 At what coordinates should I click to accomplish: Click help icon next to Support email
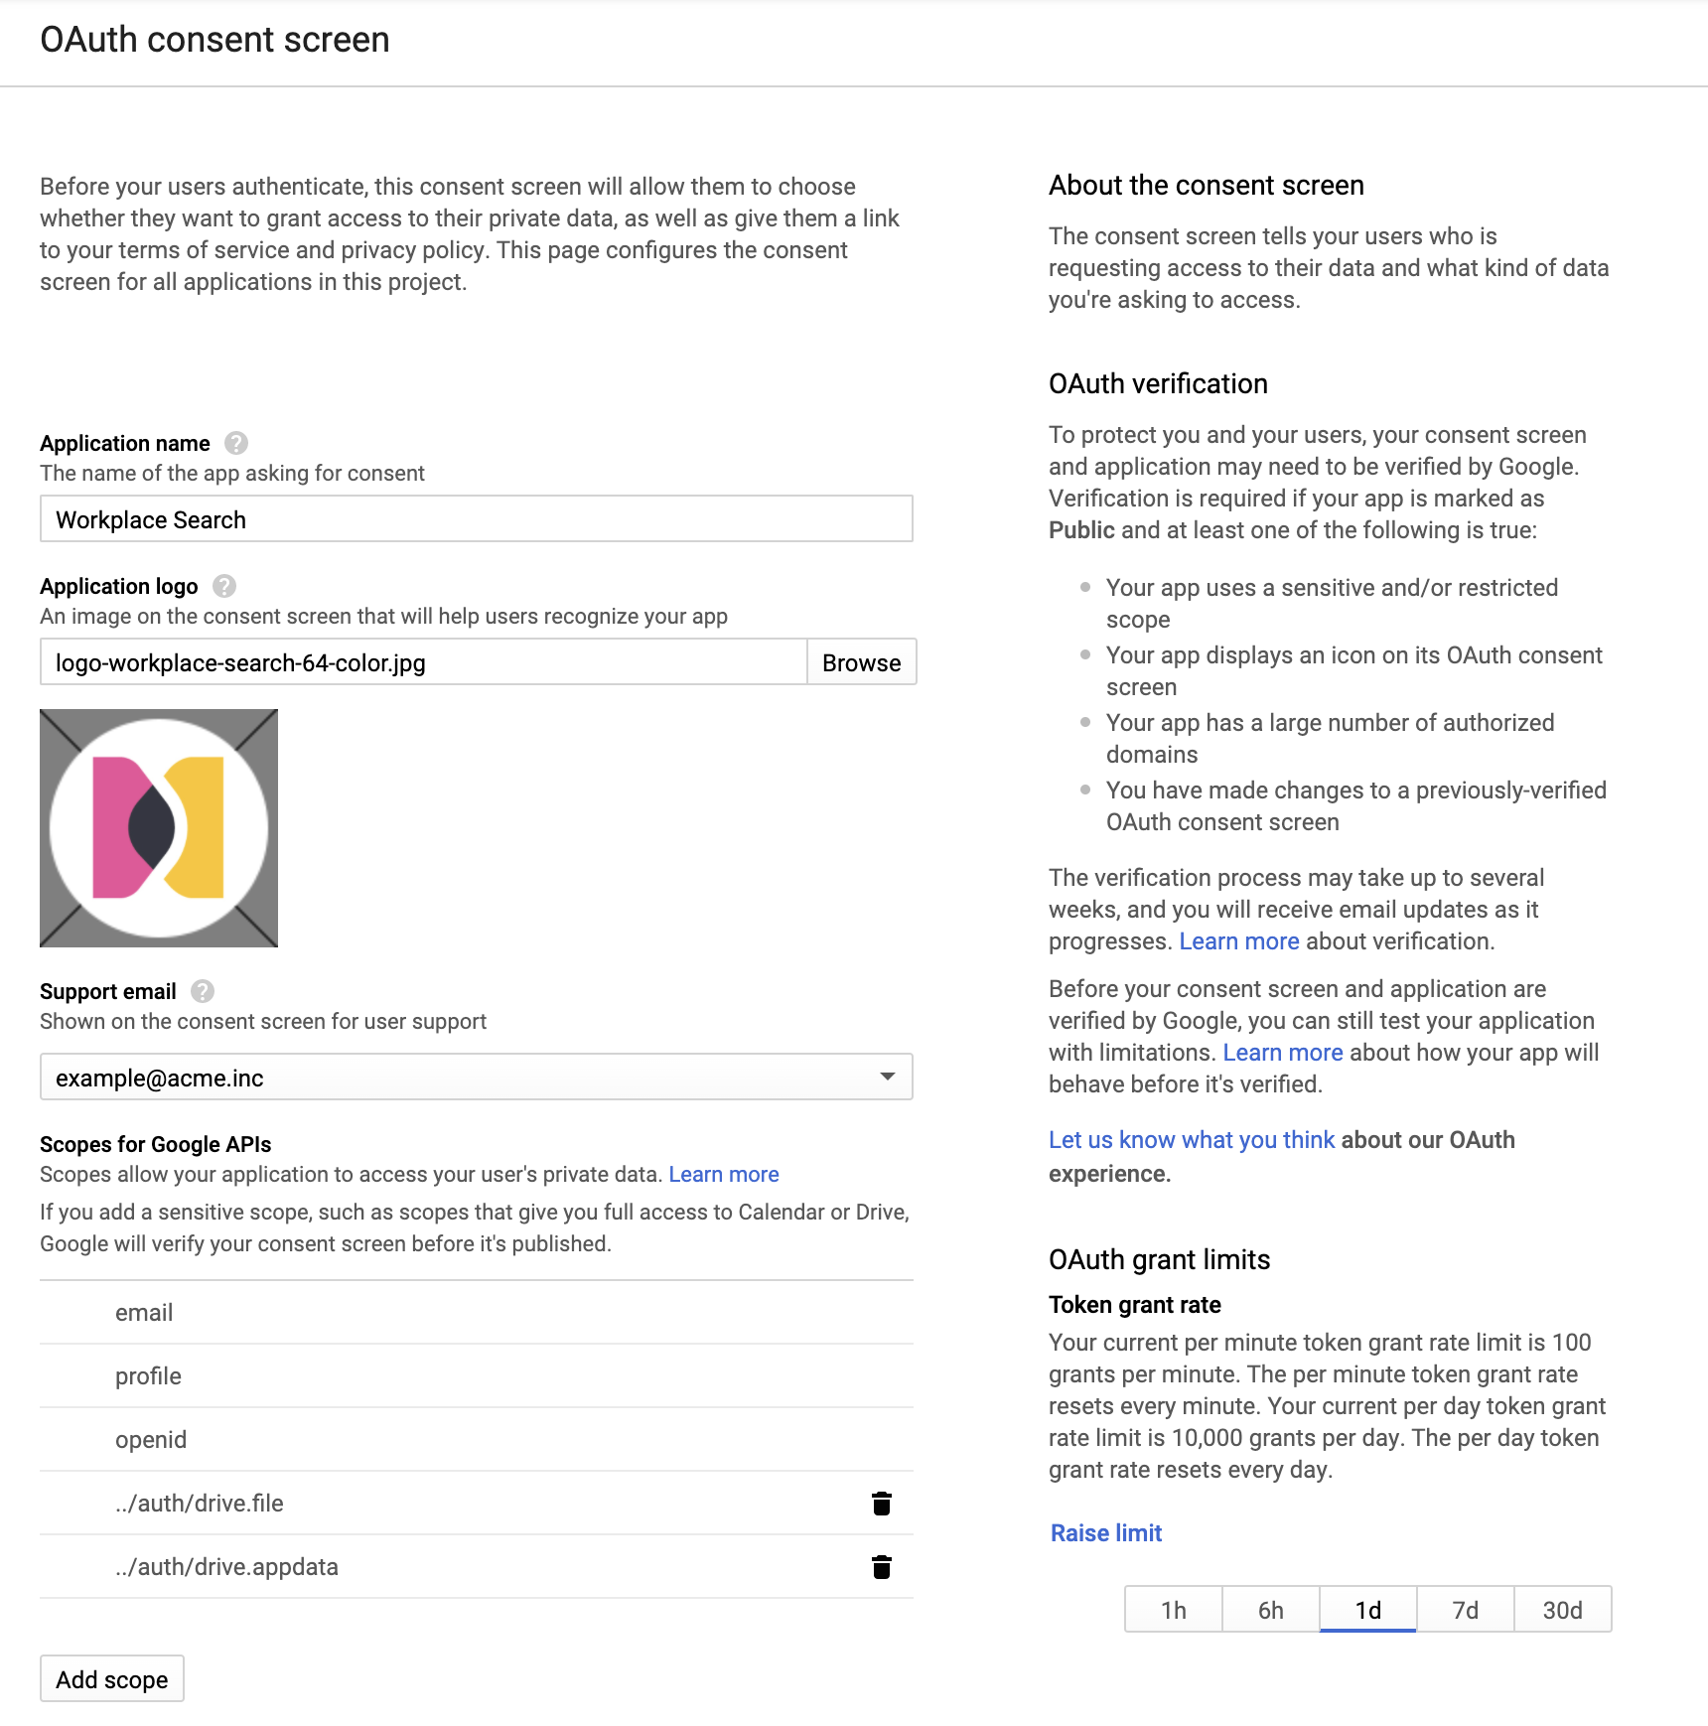pos(203,991)
